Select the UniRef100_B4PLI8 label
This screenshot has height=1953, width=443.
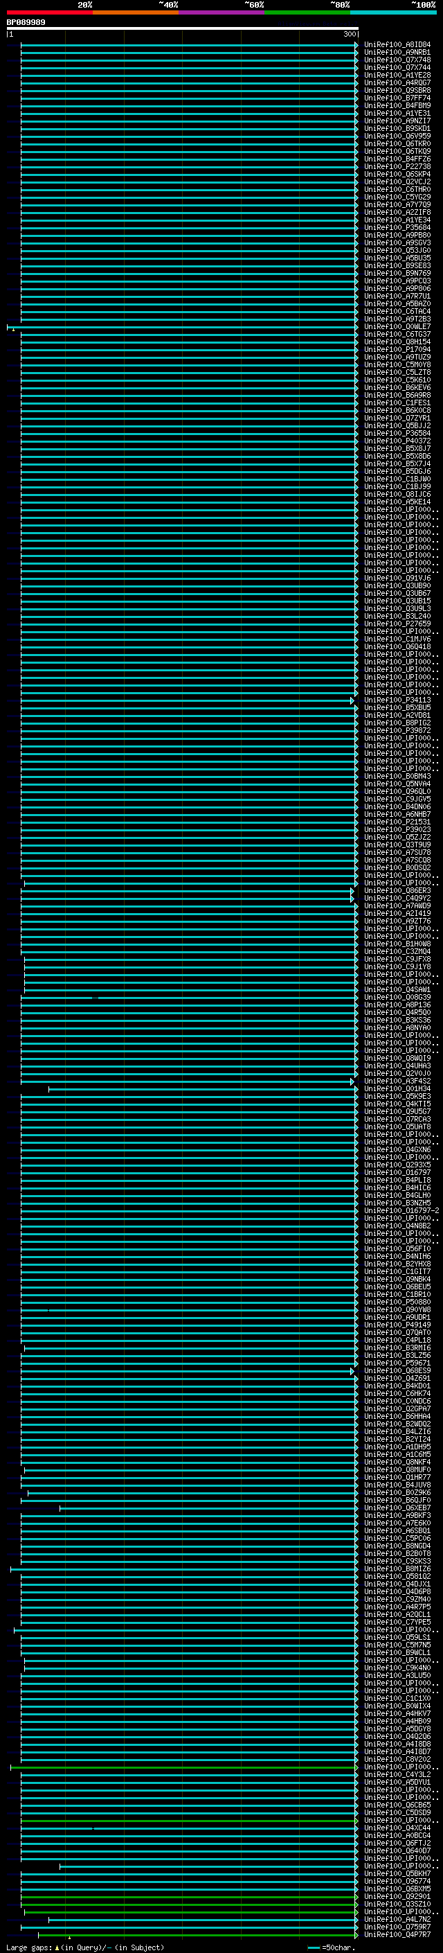(x=397, y=1181)
